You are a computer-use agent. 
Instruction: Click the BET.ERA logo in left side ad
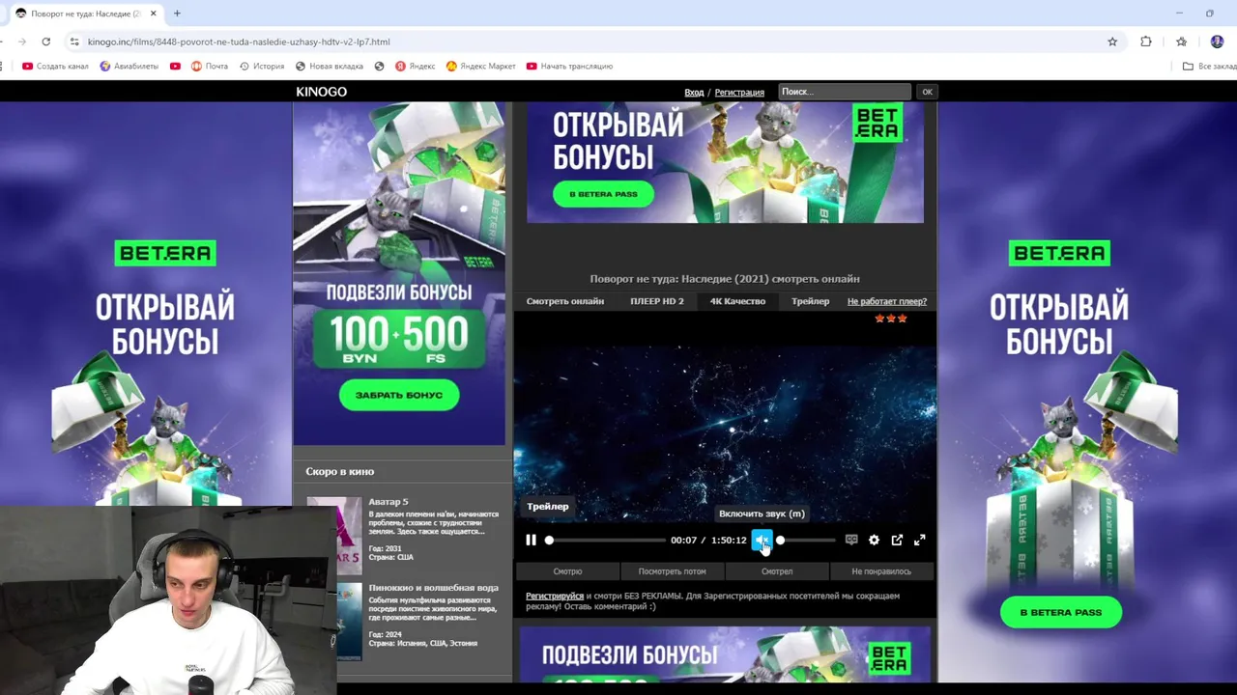point(164,253)
